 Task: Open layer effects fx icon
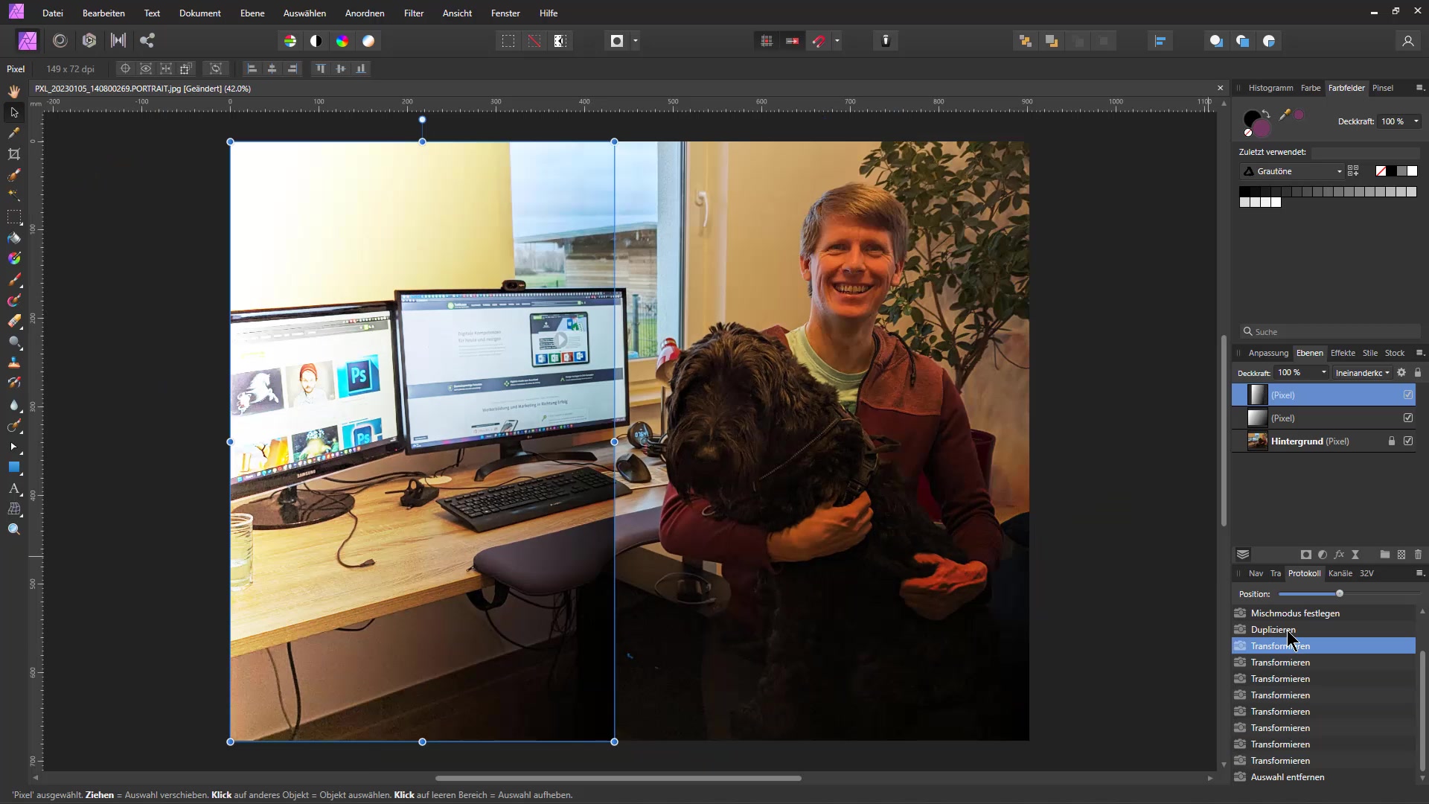click(1339, 555)
